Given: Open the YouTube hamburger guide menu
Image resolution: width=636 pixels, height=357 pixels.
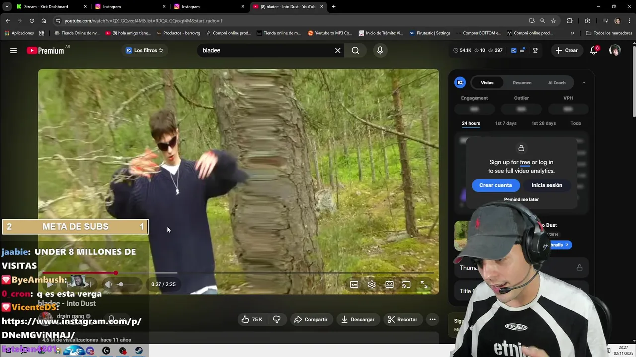Looking at the screenshot, I should pyautogui.click(x=13, y=50).
